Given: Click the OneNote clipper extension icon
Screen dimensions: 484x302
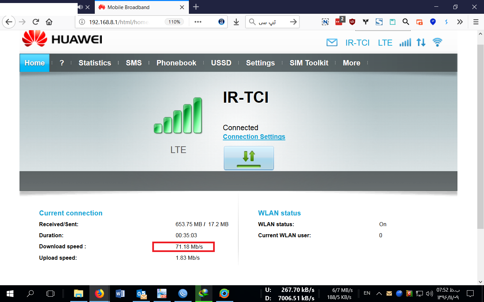Looking at the screenshot, I should pyautogui.click(x=325, y=22).
